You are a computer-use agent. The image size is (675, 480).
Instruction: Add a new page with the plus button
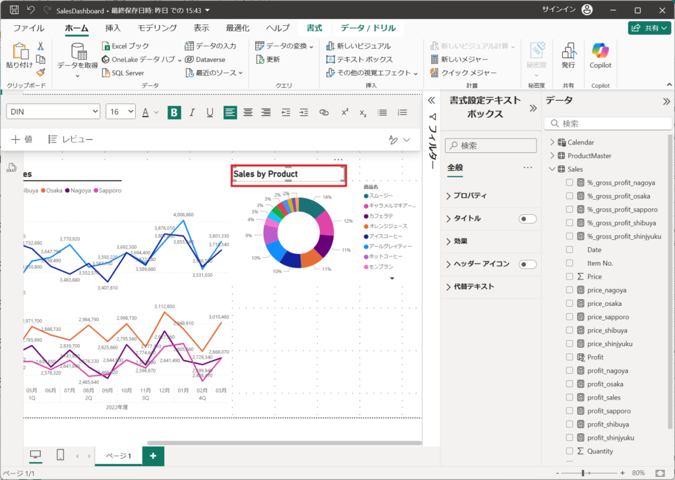(153, 456)
